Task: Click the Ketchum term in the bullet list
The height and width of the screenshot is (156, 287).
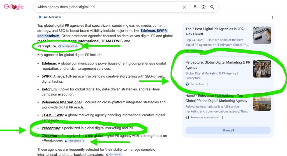Action: [49, 89]
